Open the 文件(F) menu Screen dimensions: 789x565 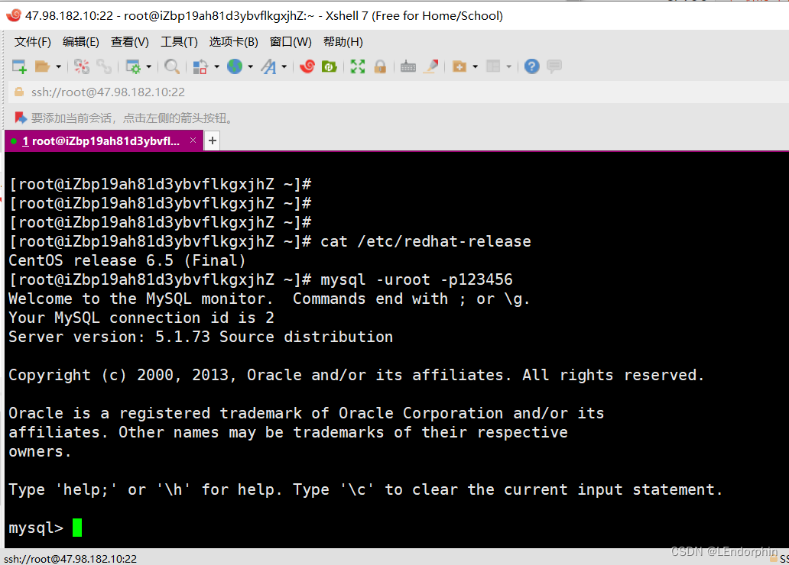pyautogui.click(x=33, y=42)
